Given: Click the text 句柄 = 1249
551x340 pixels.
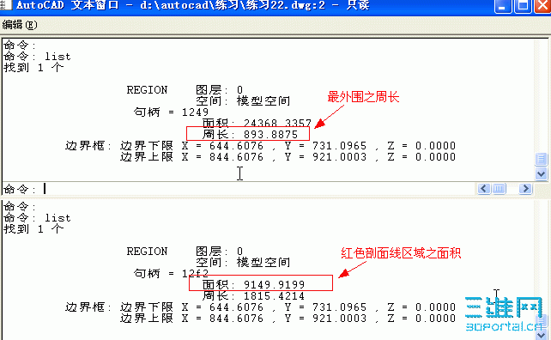Looking at the screenshot, I should [171, 112].
